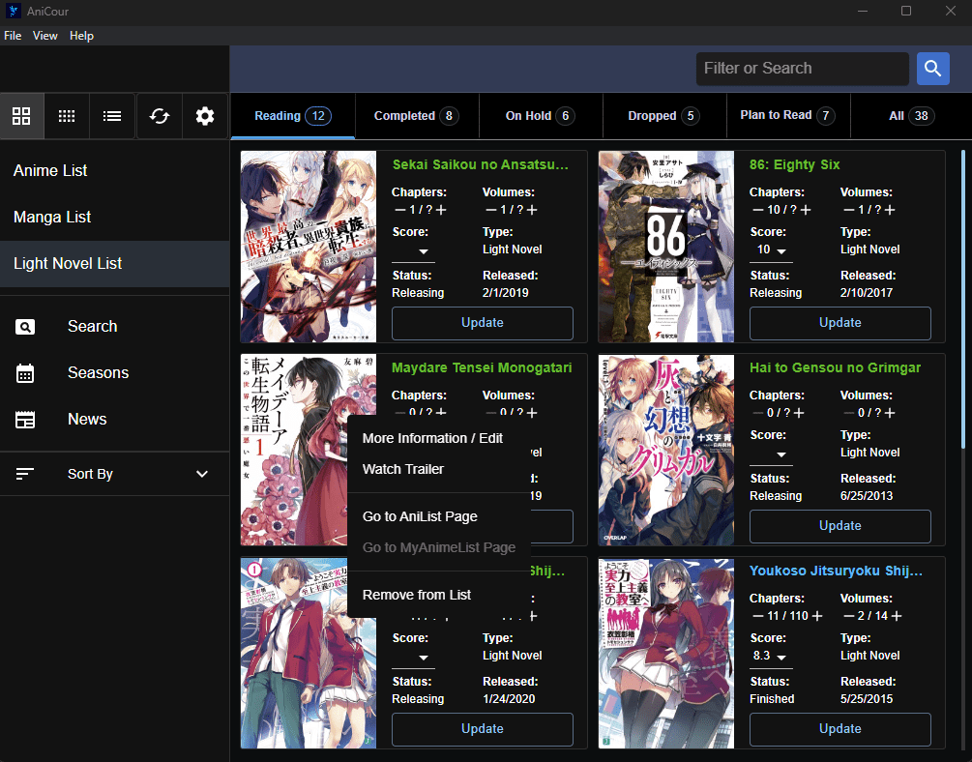The width and height of the screenshot is (972, 762).
Task: Increase chapters for 86: Eighty Six
Action: point(806,210)
